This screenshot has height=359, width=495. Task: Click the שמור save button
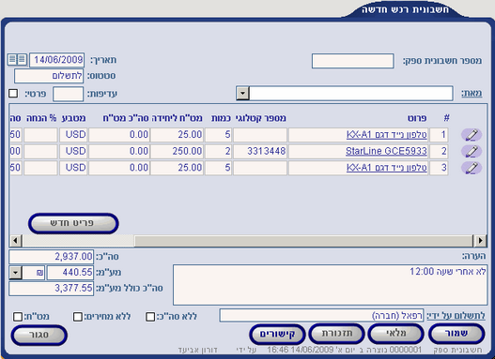tap(456, 334)
